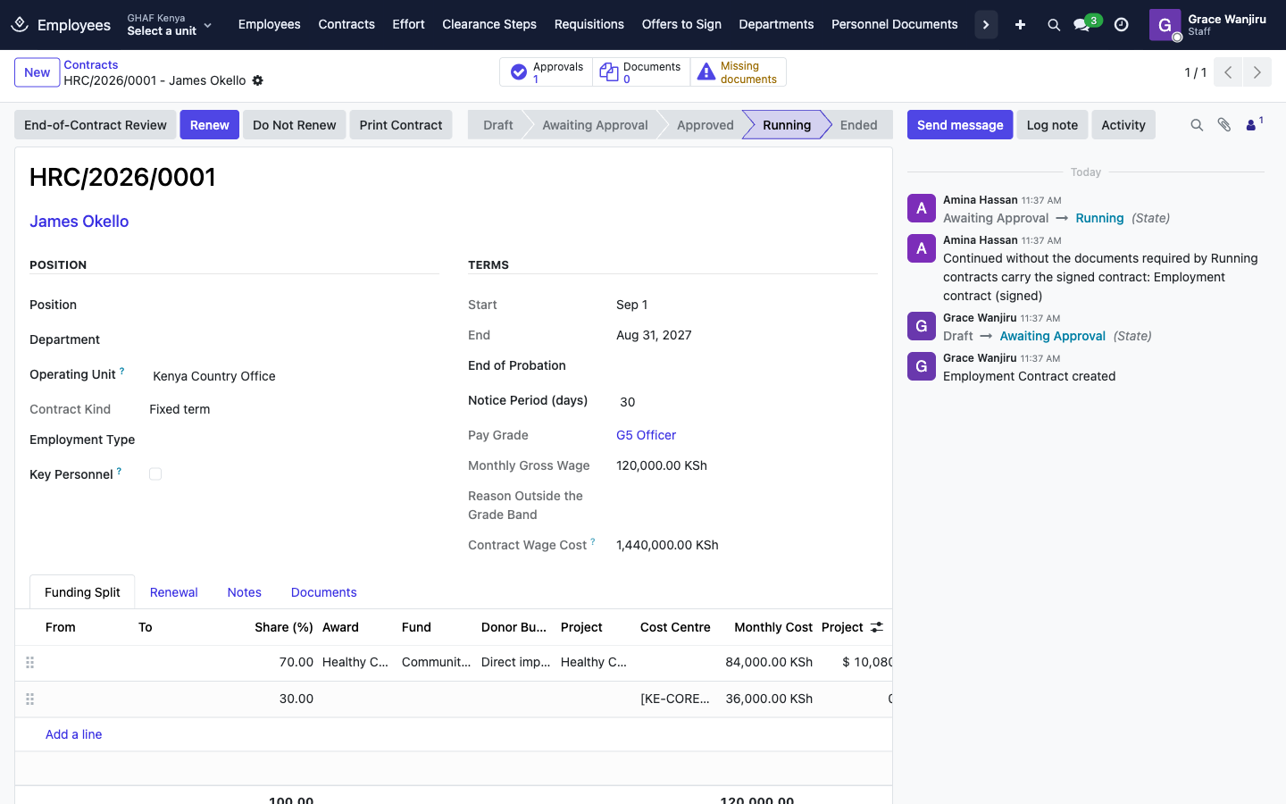The image size is (1286, 804).
Task: Switch to the Documents tab
Action: 324,592
